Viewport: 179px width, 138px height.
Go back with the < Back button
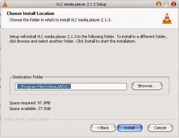coord(103,128)
